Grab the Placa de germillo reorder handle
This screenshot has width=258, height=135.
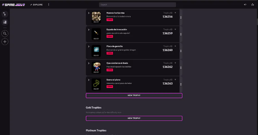[x=181, y=51]
